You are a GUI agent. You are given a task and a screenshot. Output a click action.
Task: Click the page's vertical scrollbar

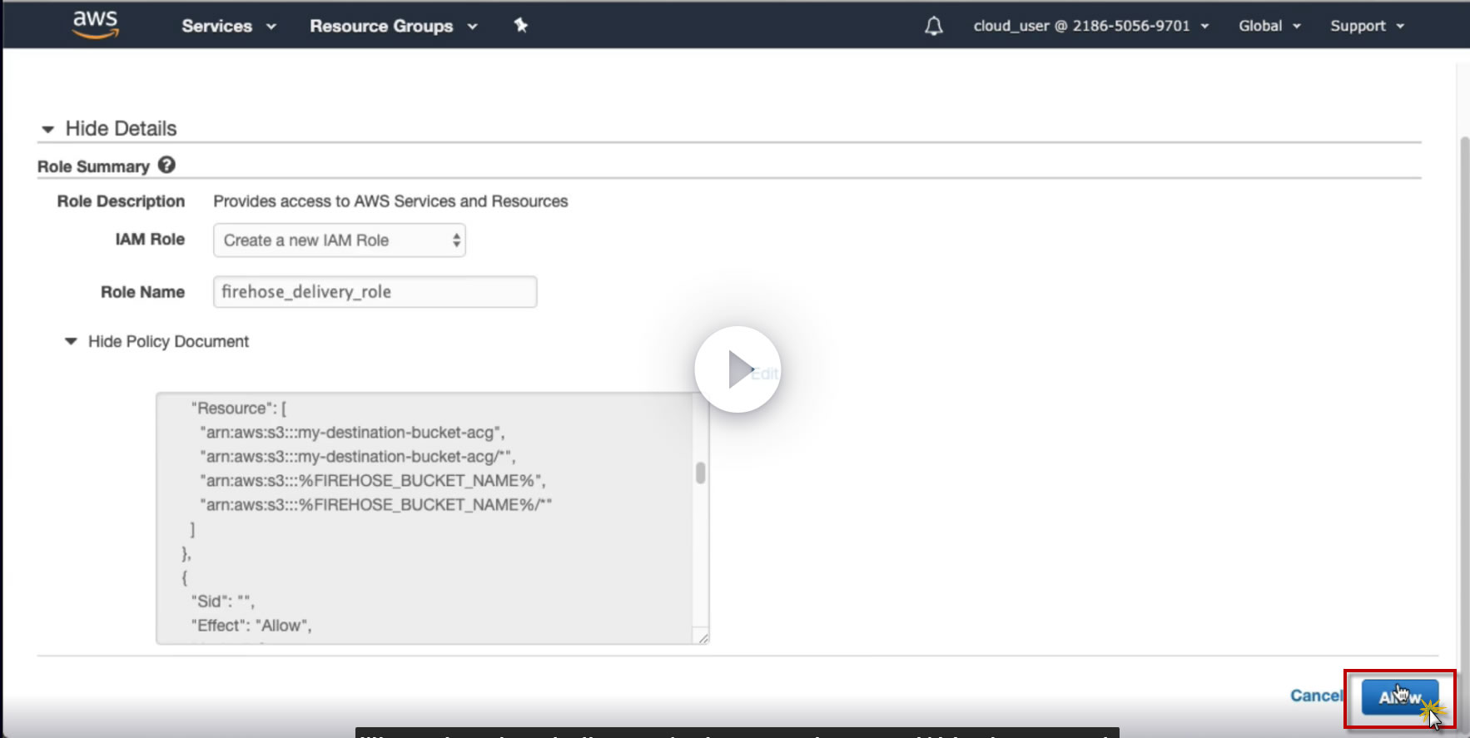coord(1463,374)
